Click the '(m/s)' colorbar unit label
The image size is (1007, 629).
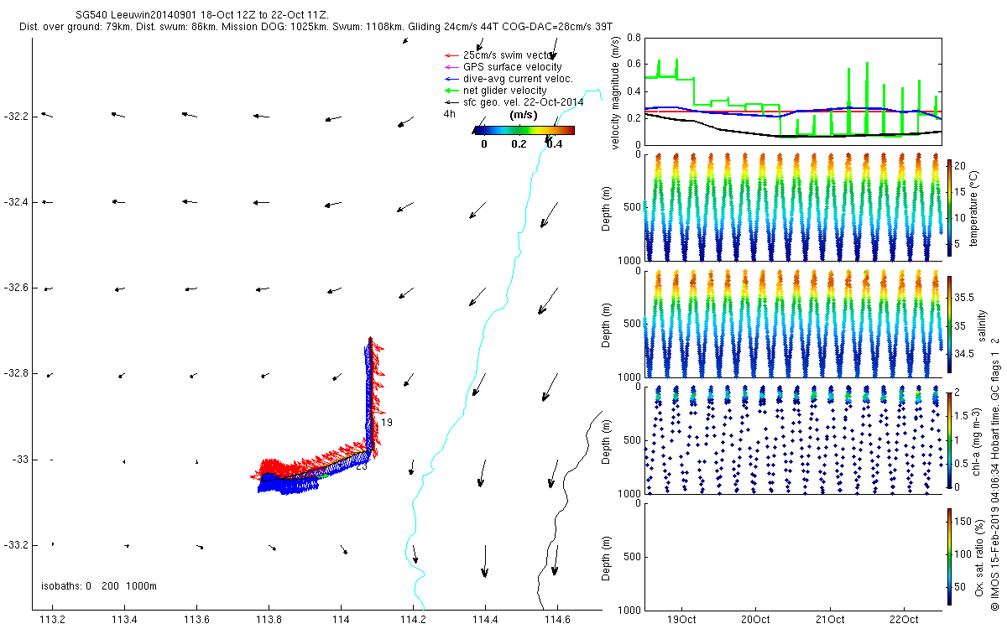524,115
